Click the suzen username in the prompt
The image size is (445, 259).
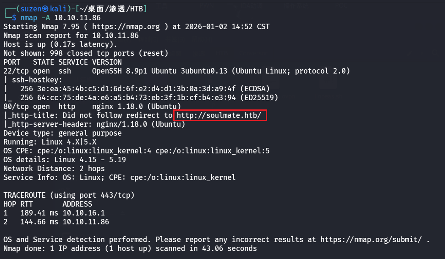27,8
